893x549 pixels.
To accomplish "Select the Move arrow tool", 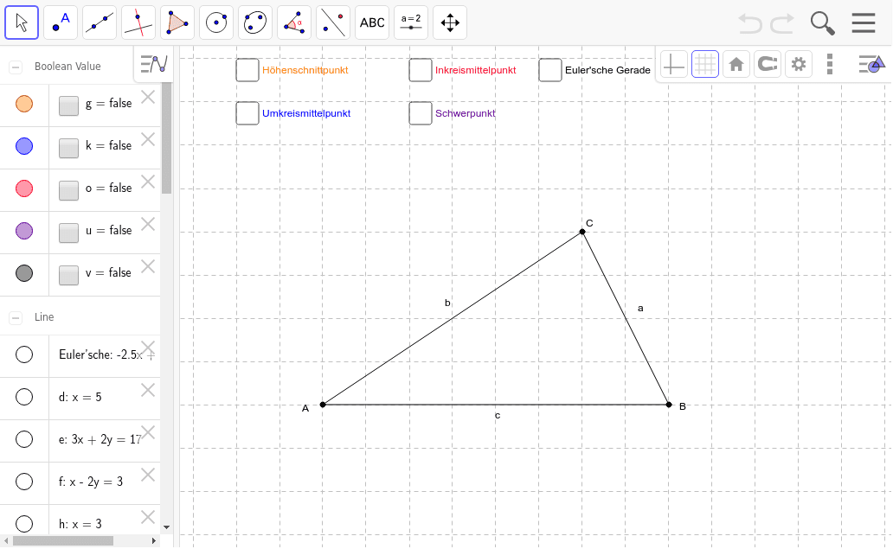I will [22, 22].
